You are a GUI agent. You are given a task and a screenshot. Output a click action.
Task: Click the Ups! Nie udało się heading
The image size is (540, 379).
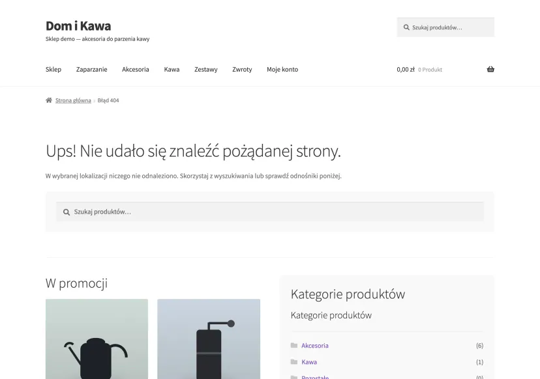(x=193, y=151)
